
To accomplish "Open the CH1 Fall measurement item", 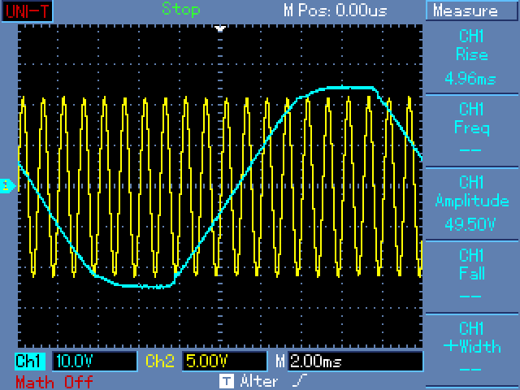I will 472,276.
